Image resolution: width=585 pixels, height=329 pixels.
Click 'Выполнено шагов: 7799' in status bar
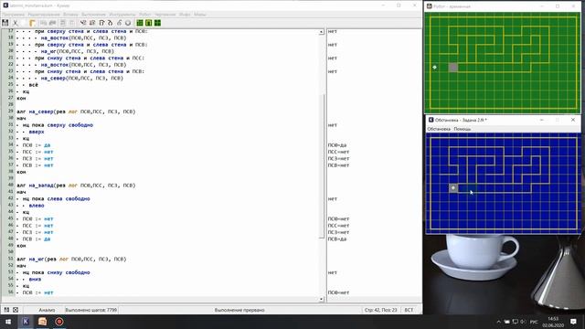91,310
